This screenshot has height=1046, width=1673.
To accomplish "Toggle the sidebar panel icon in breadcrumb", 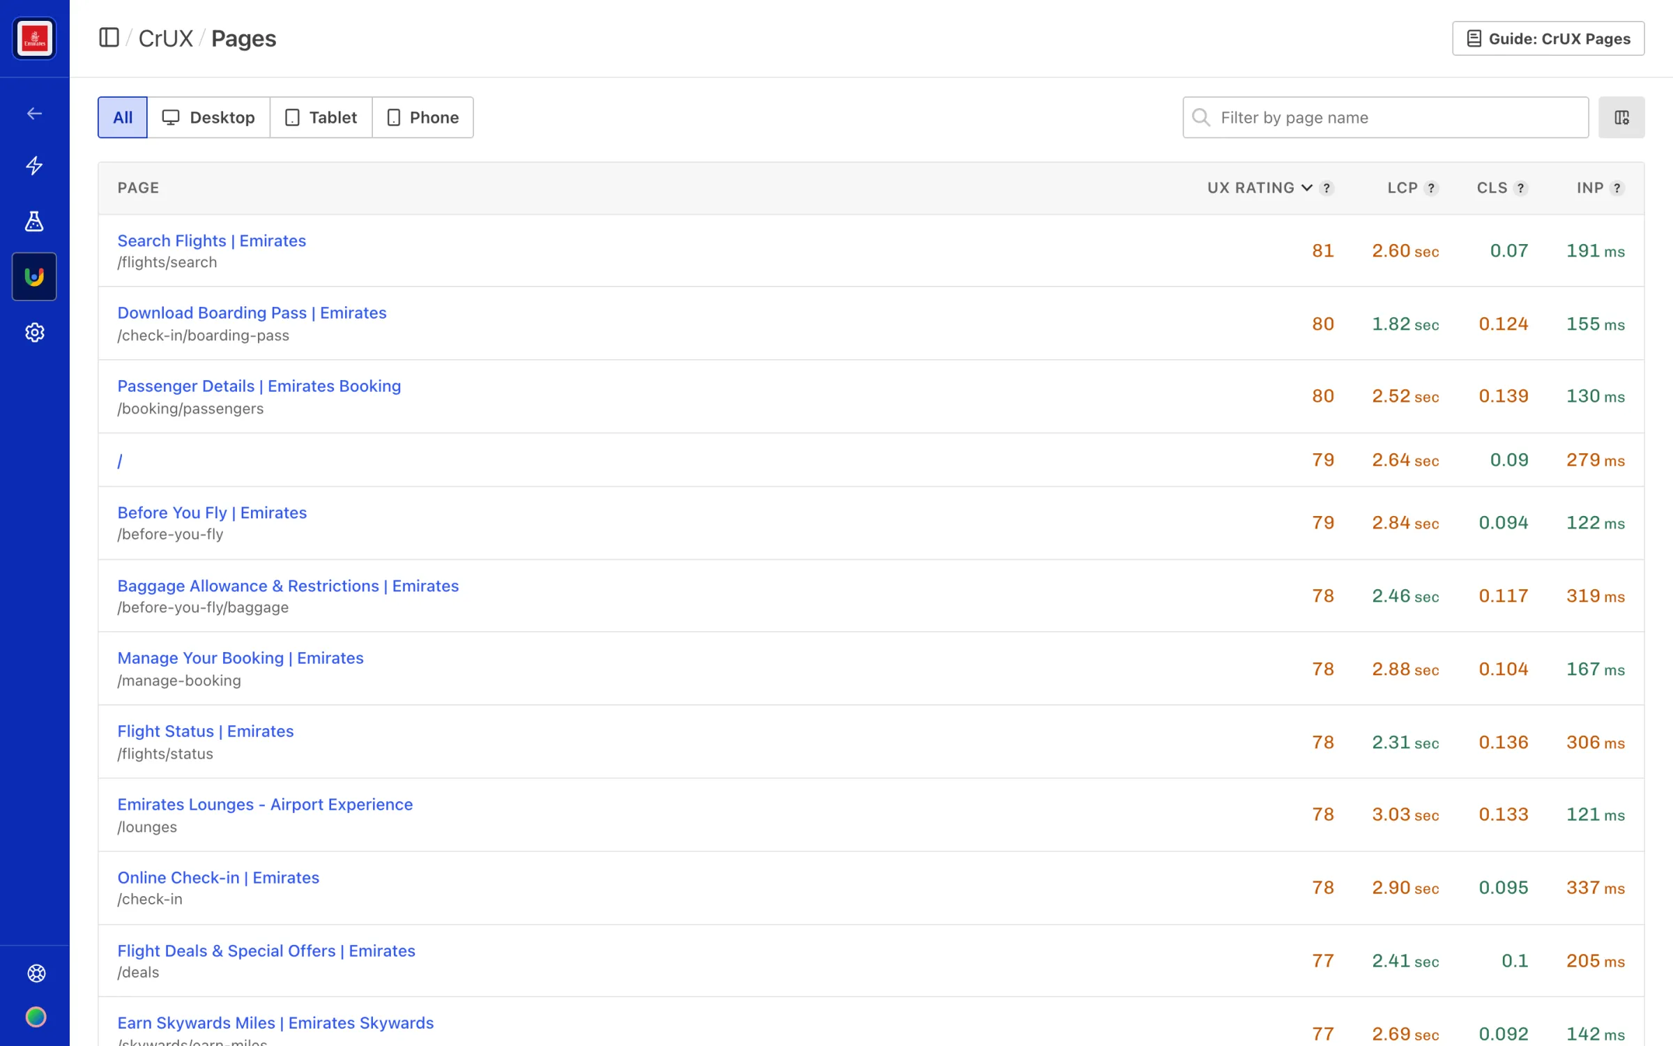I will 109,38.
